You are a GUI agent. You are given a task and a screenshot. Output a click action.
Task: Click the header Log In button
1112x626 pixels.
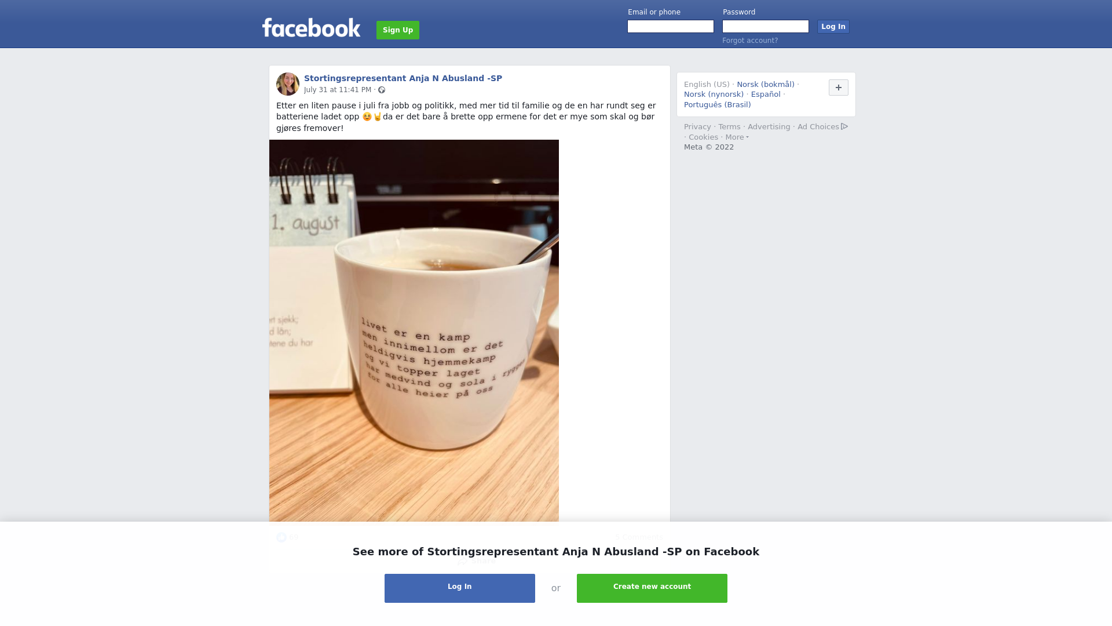tap(833, 27)
